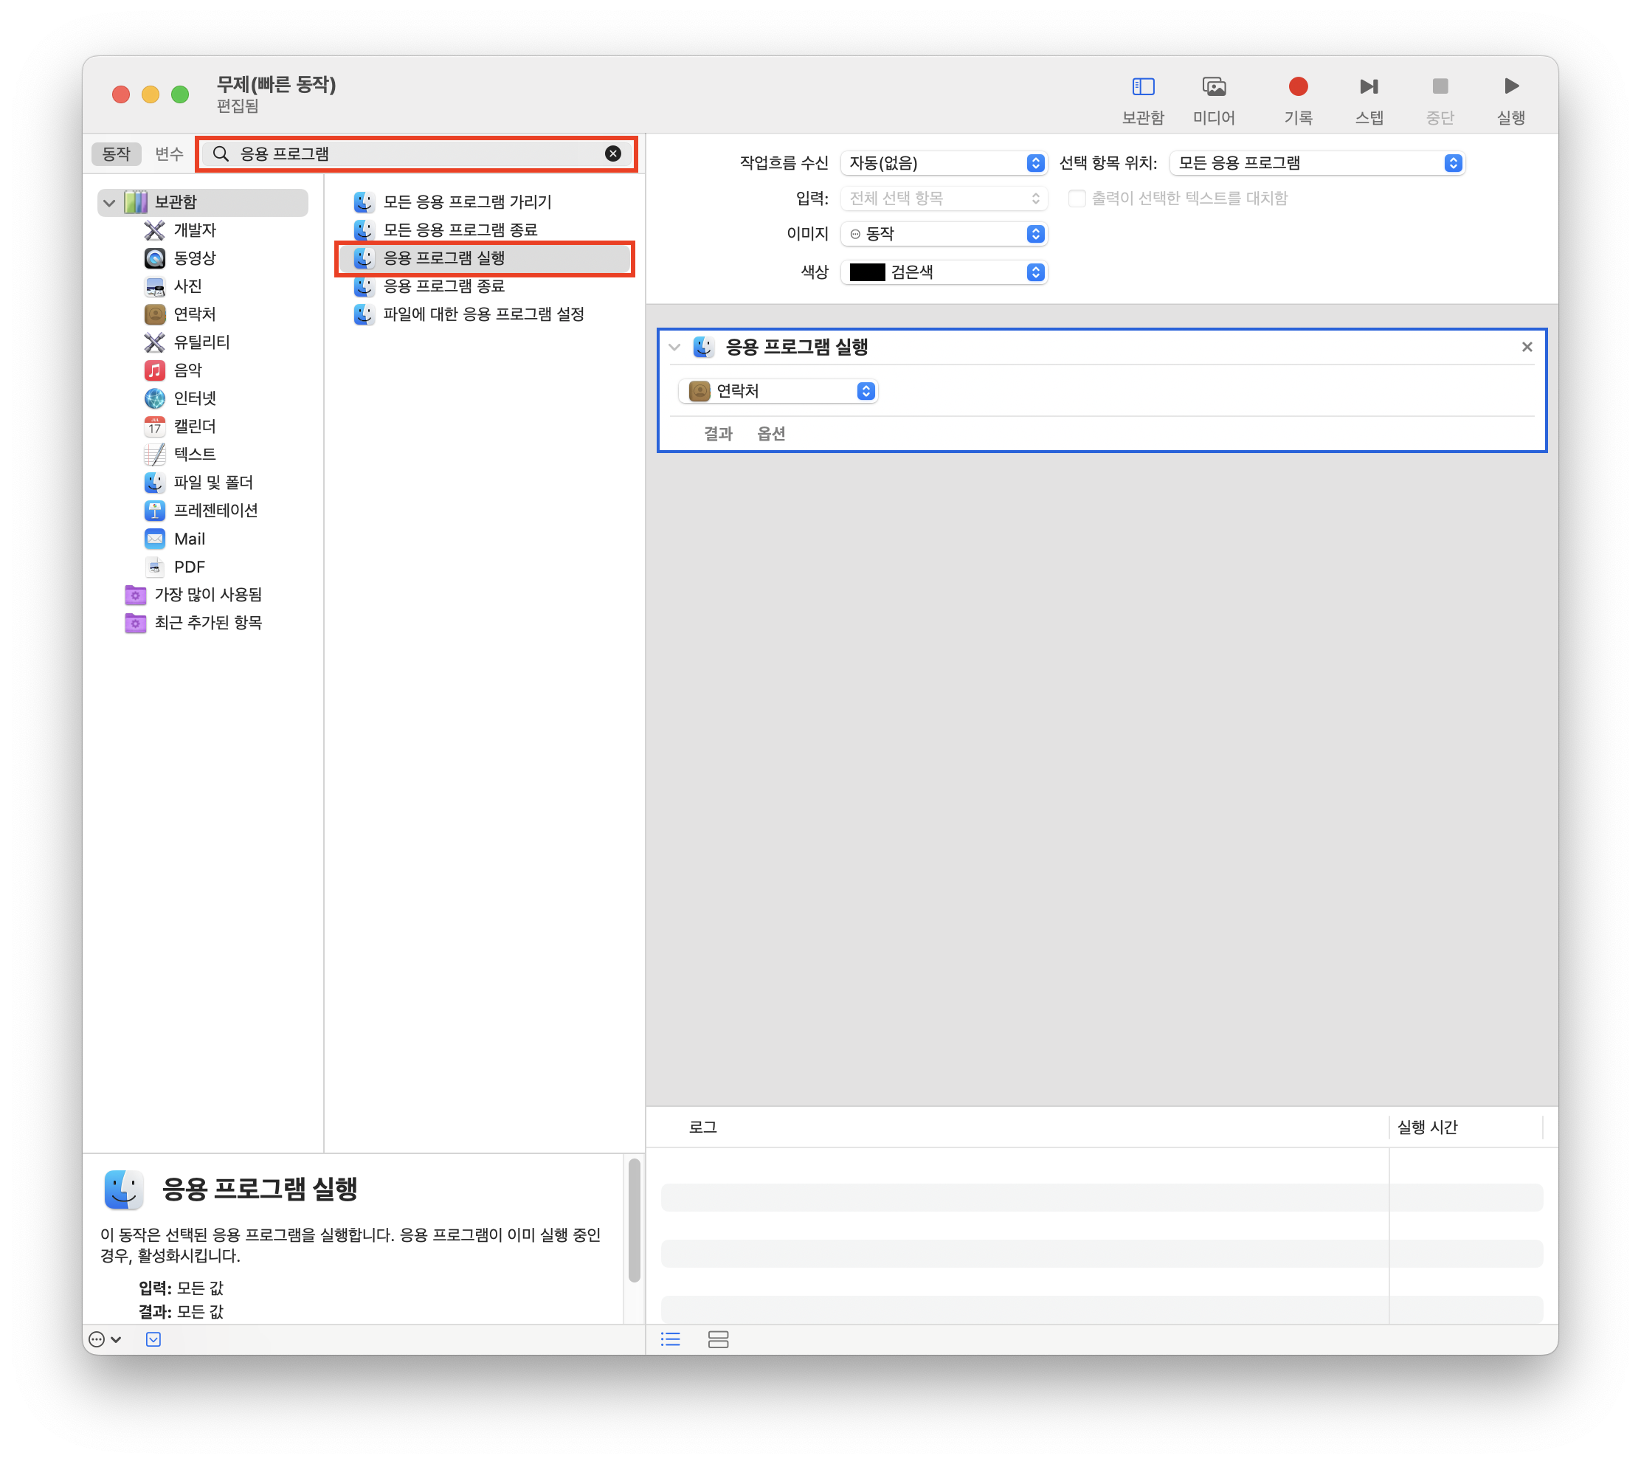Open the 연락처 application dropdown
Screen dimensions: 1641x1464
778,391
